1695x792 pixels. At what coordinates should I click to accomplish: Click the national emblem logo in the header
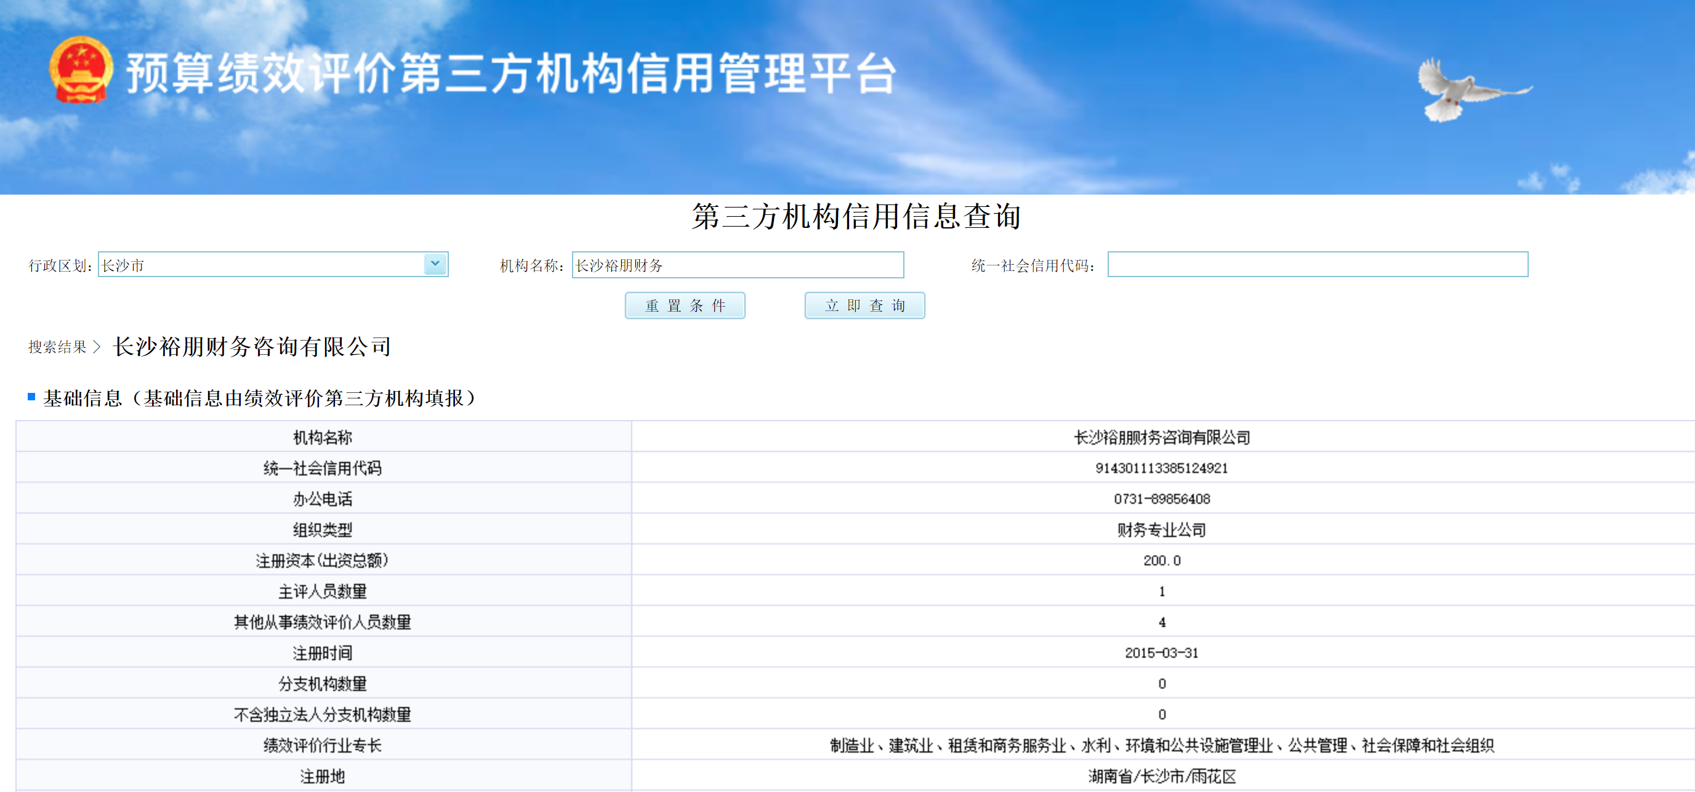[81, 70]
